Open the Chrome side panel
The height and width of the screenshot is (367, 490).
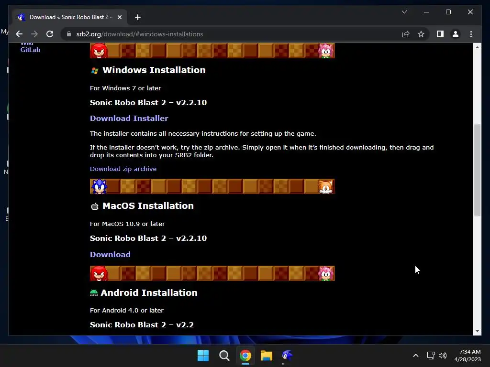point(440,34)
